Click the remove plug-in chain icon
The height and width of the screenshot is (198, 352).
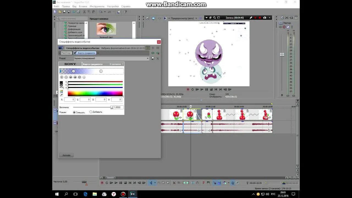tap(158, 53)
